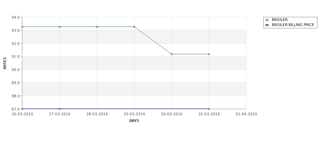Select the BROILER BILLING PRICE legend label

click(293, 25)
